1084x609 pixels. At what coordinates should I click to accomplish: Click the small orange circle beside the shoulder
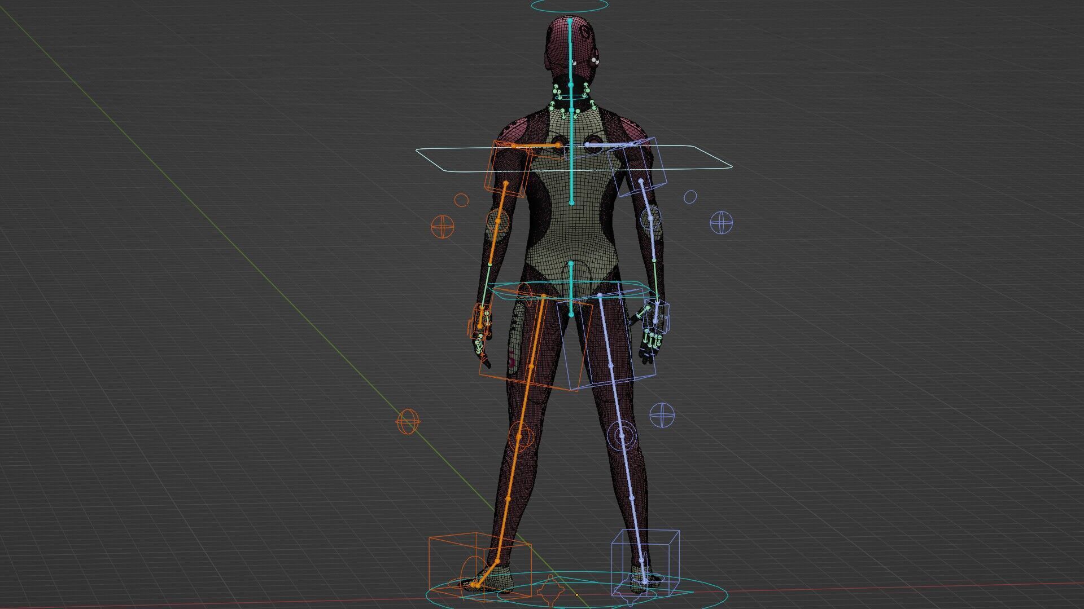tap(462, 200)
